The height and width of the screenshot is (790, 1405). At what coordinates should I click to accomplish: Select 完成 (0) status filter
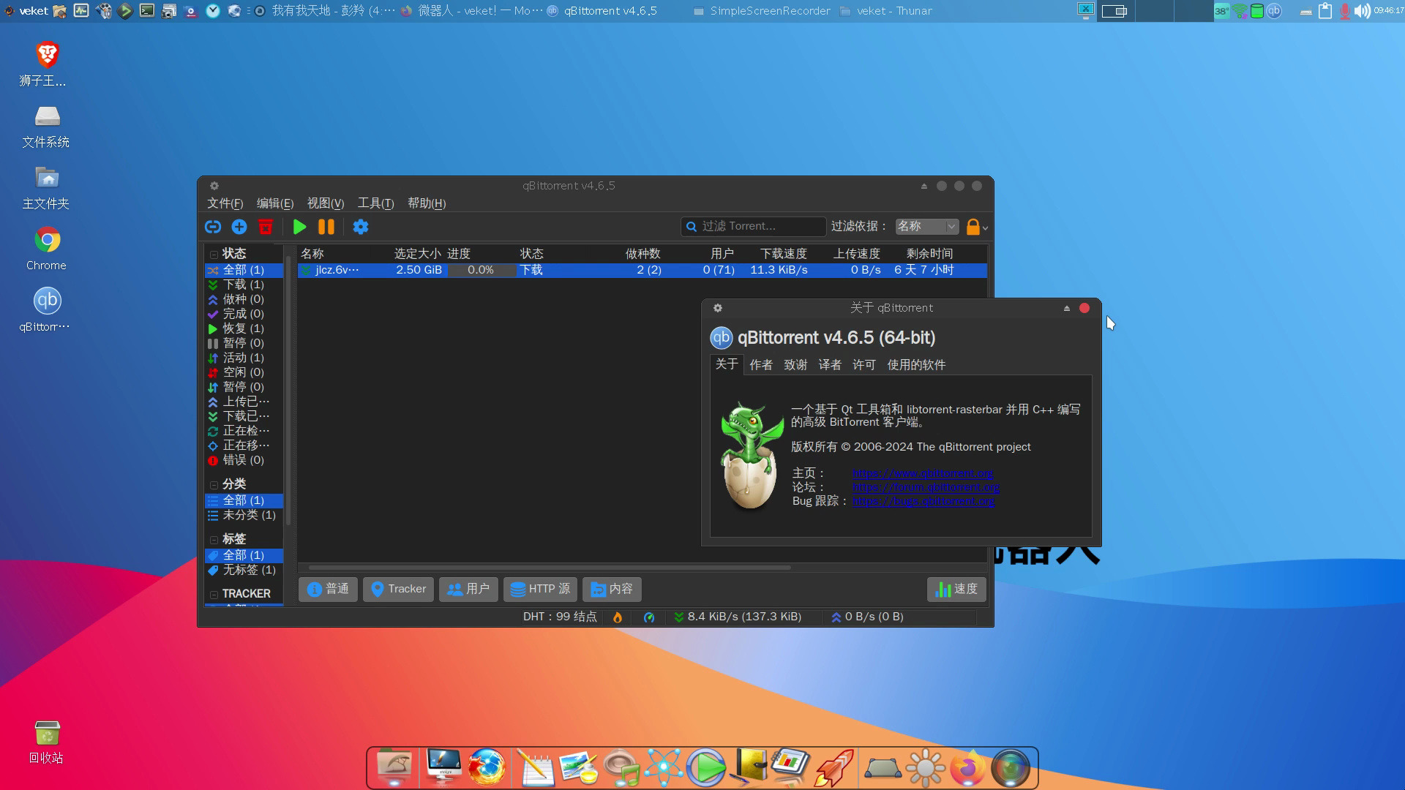tap(244, 314)
